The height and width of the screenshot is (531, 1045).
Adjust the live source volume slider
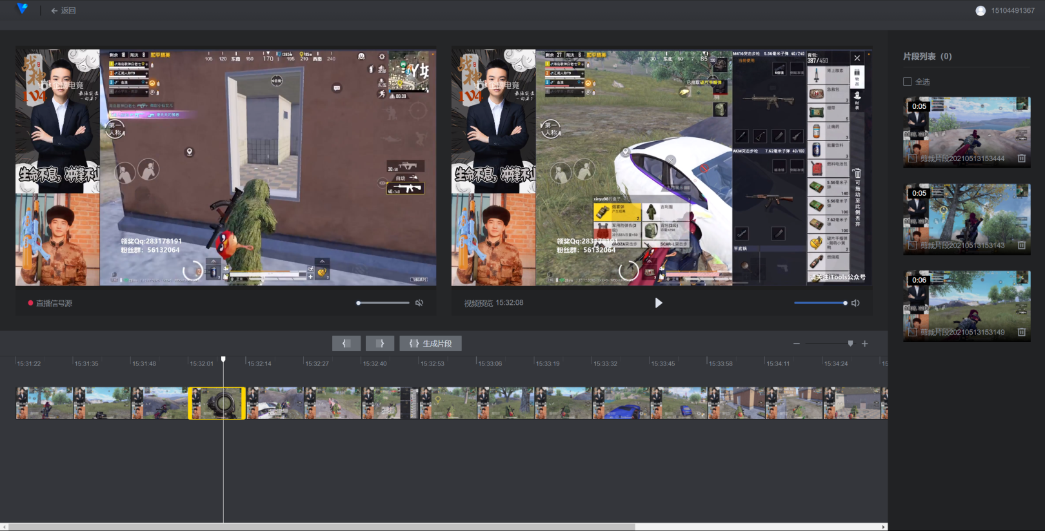[383, 303]
